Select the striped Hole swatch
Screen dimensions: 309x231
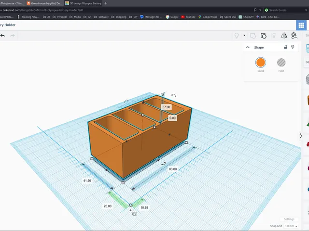tap(281, 63)
